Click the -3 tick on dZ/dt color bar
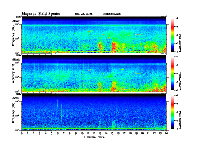This screenshot has width=198, height=153. coord(177,103)
